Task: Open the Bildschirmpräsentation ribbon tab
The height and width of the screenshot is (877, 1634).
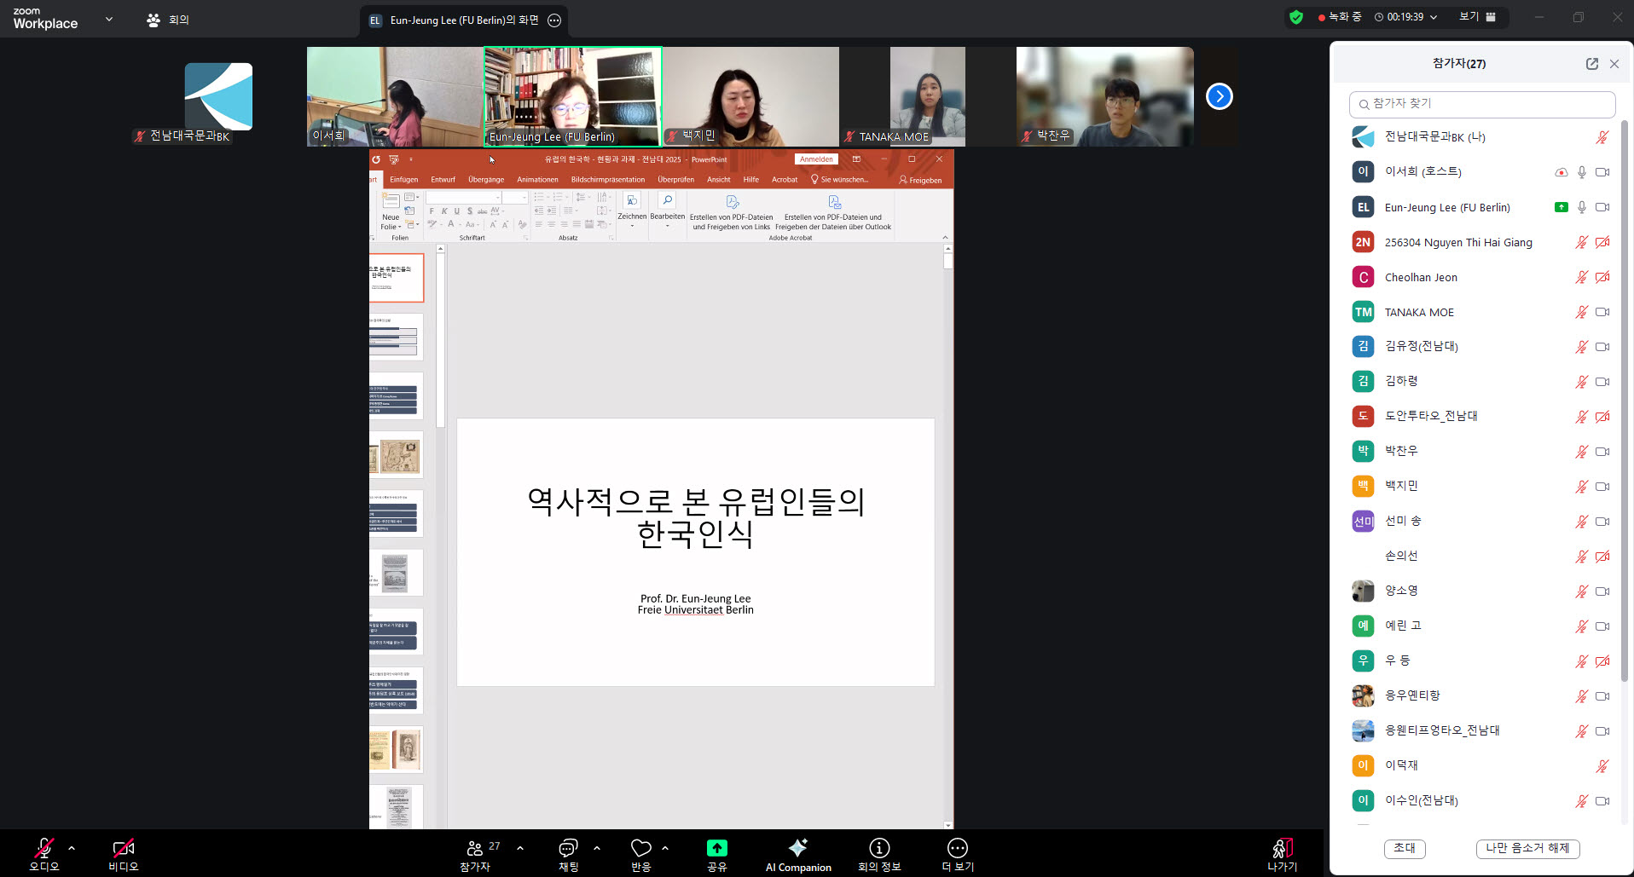Action: coord(608,179)
